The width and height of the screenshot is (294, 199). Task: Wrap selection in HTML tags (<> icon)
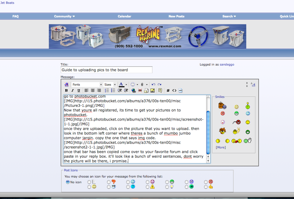(174, 91)
